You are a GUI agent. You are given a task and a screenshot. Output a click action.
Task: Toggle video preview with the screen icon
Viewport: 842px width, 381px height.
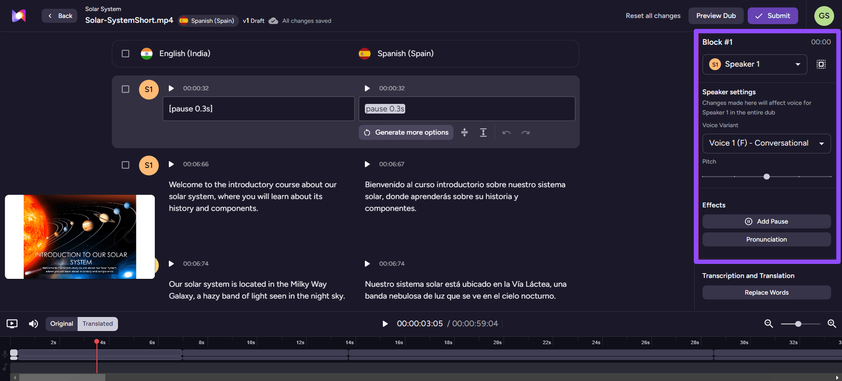click(x=12, y=324)
